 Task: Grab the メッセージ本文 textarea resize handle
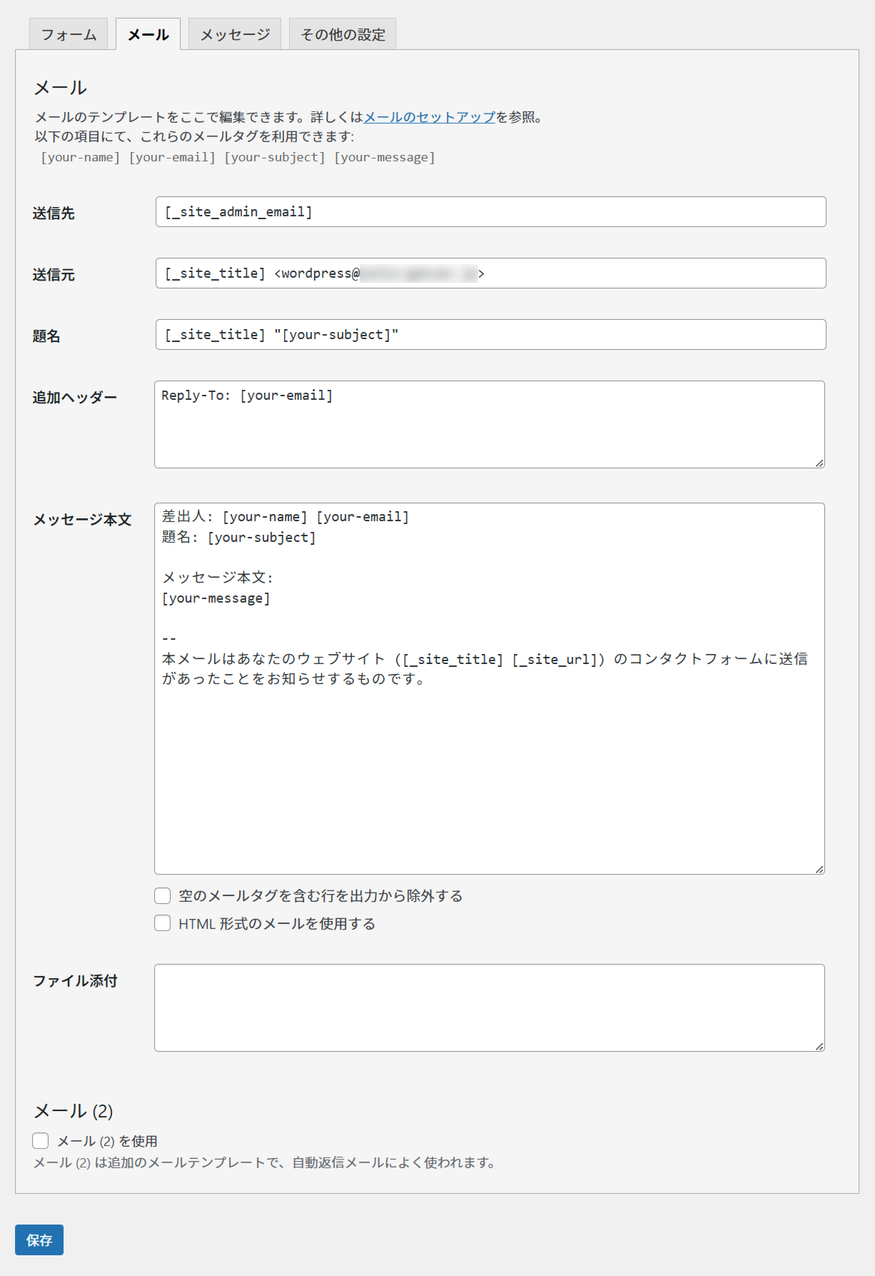[x=819, y=869]
